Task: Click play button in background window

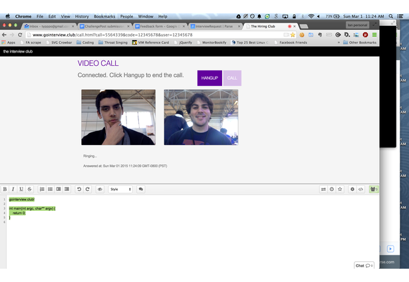Action: pyautogui.click(x=390, y=249)
